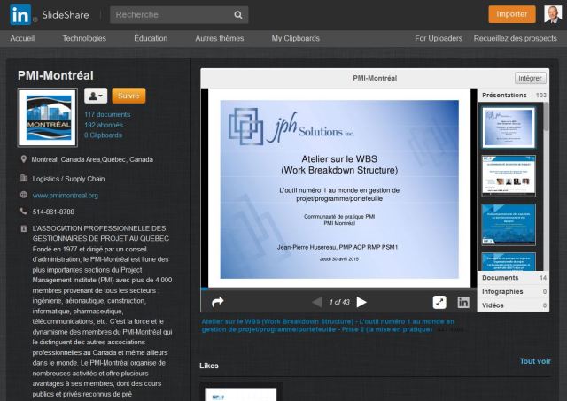Click the share arrow icon on player
This screenshot has width=567, height=401.
[218, 302]
